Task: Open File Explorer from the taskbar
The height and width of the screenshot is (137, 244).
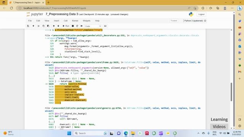Action: tap(133, 133)
